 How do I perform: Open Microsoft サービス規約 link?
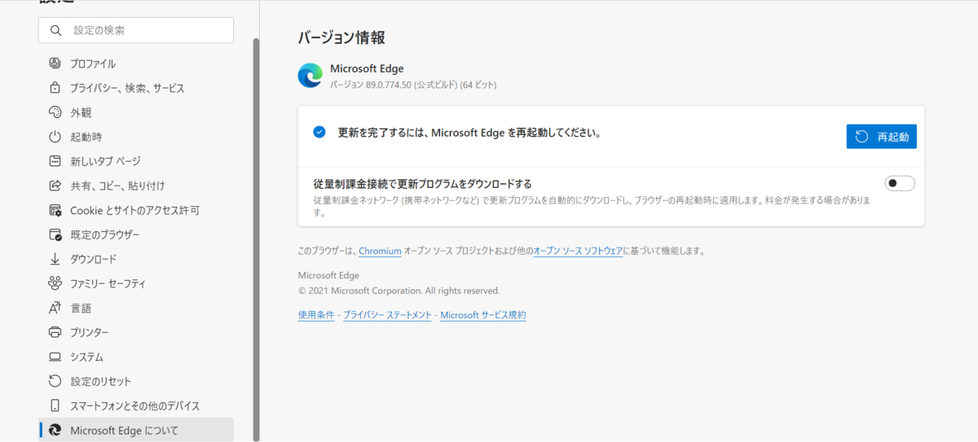tap(483, 315)
